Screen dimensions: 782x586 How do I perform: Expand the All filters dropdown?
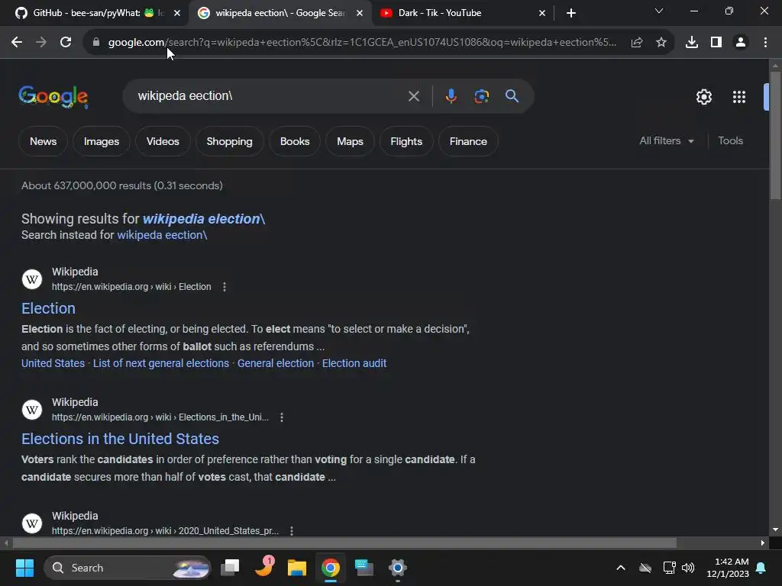coord(667,141)
